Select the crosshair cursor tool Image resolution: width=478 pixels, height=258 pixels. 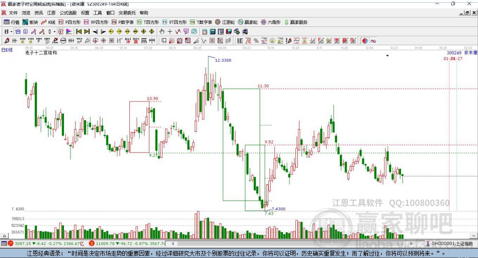pos(170,32)
